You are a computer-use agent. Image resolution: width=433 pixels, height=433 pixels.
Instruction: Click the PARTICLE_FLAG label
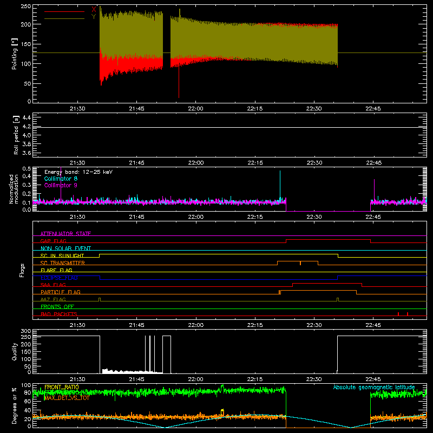pos(61,292)
